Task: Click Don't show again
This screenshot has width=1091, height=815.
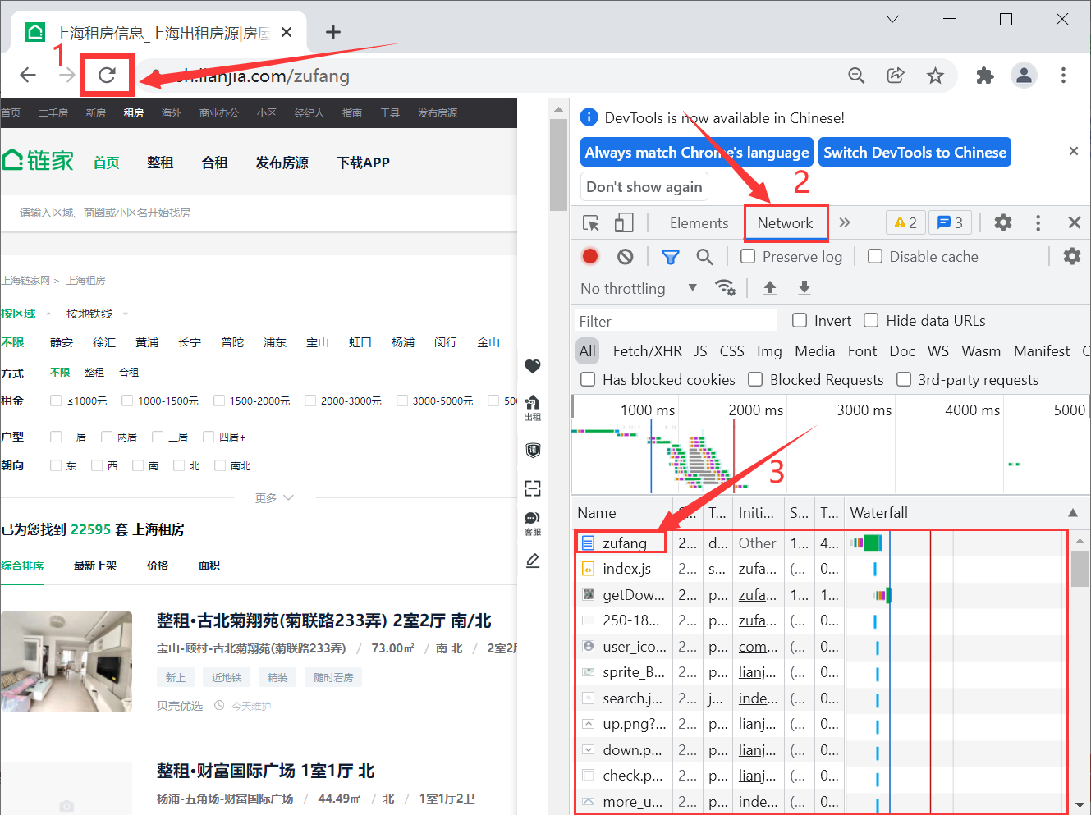Action: pyautogui.click(x=644, y=186)
